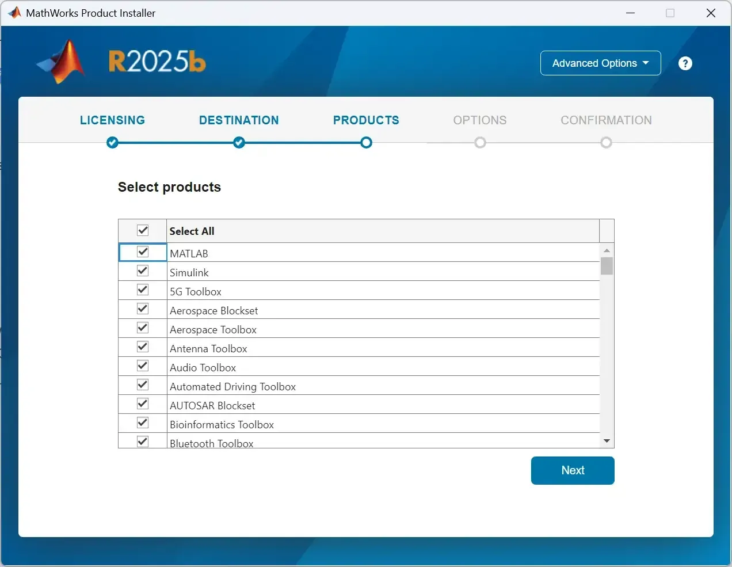Toggle the Aerospace Toolbox checkbox

pos(143,328)
